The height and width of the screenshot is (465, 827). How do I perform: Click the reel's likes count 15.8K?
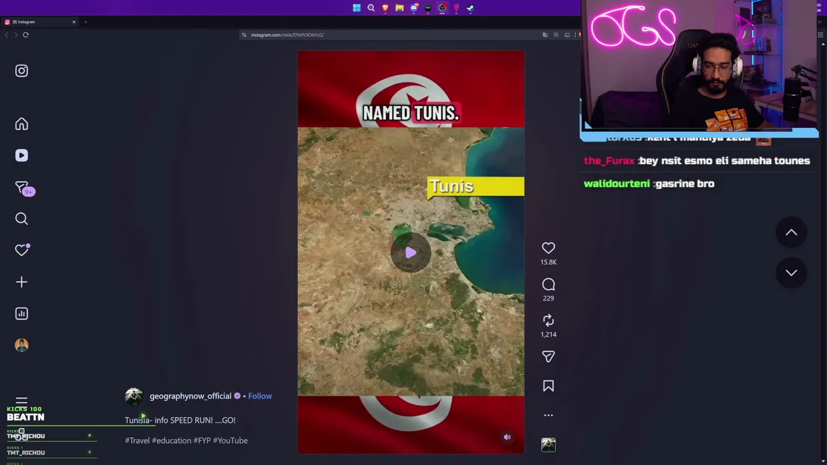549,262
